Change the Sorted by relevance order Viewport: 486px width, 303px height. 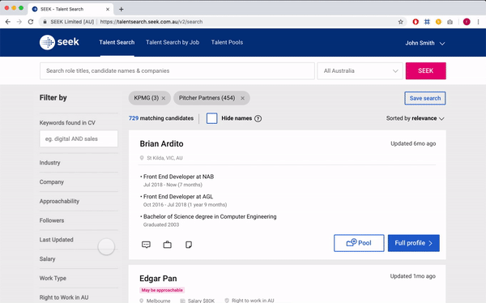[x=415, y=118]
